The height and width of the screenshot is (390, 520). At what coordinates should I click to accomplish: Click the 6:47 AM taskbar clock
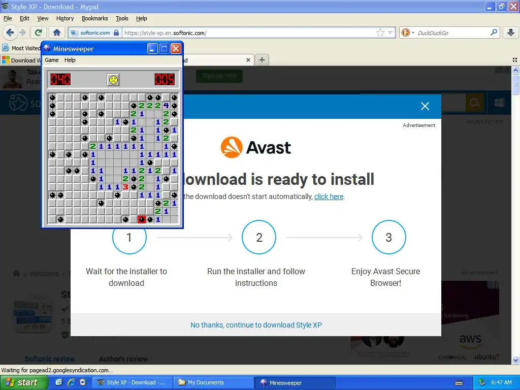(501, 382)
